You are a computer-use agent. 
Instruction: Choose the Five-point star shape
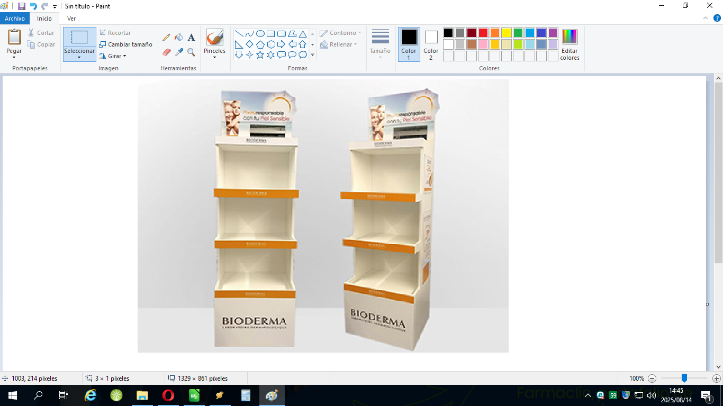point(260,55)
